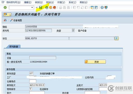
Task: Open the 环境(V) menu
Action: click(61, 2)
